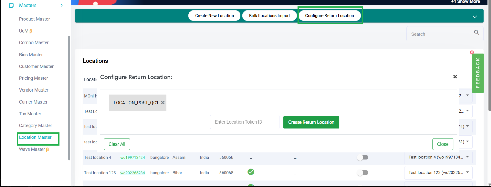491x187 pixels.
Task: Toggle the switch for Test location 4
Action: [363, 157]
